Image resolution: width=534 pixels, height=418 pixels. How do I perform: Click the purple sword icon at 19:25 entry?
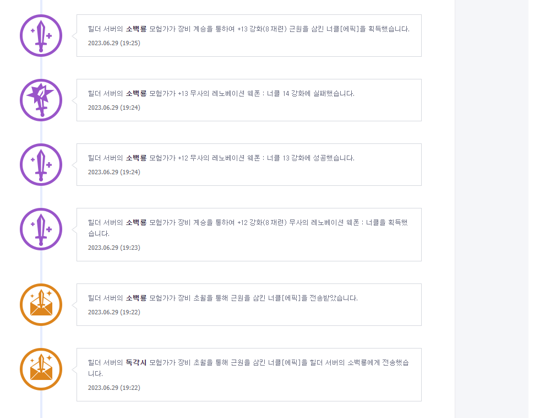[x=41, y=35]
